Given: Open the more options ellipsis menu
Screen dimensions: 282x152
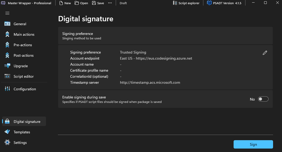Looking at the screenshot, I should coord(110,3).
